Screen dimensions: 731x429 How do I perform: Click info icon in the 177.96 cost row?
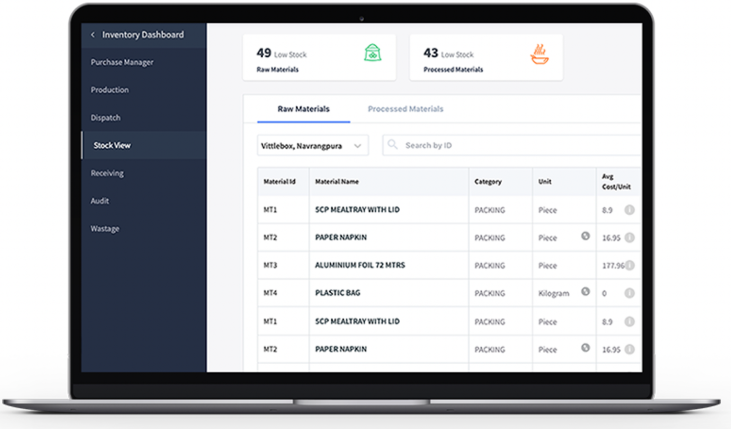point(630,265)
